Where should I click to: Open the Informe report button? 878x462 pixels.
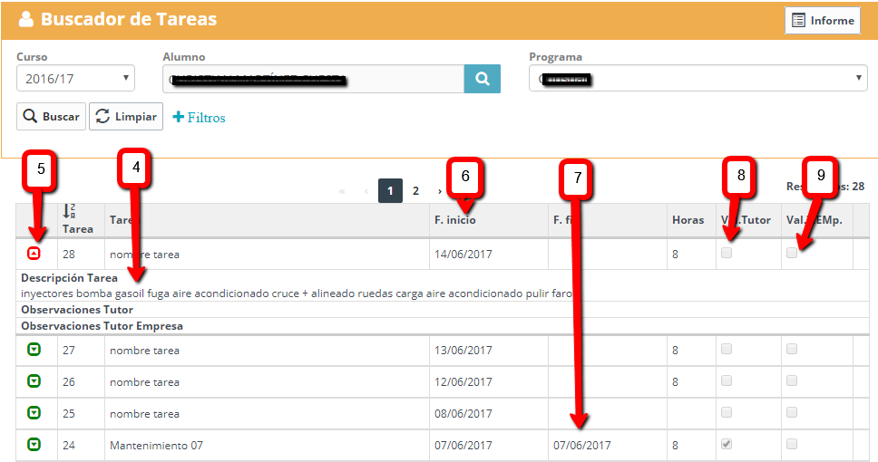[823, 21]
